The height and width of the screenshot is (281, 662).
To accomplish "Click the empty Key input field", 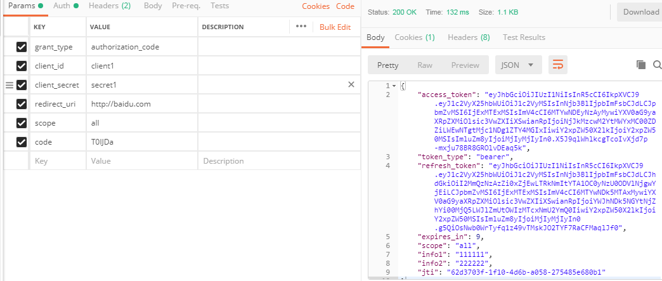I will click(x=58, y=161).
